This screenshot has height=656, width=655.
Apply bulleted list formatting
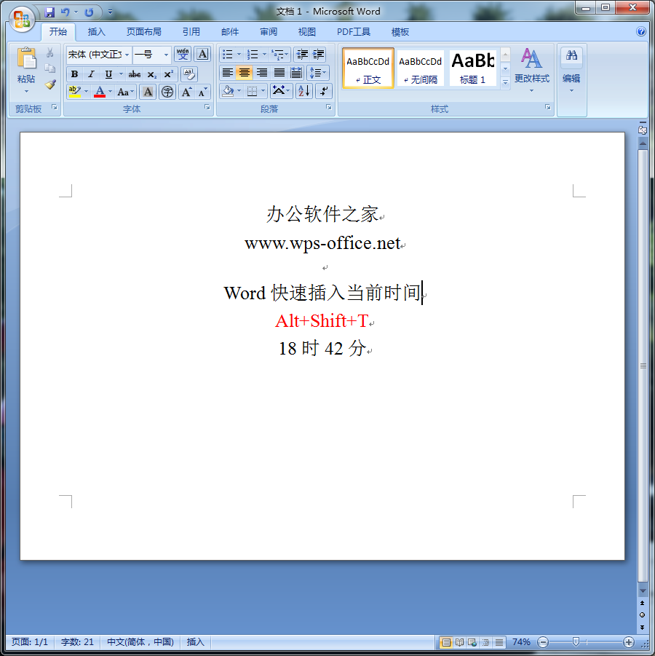coord(227,54)
